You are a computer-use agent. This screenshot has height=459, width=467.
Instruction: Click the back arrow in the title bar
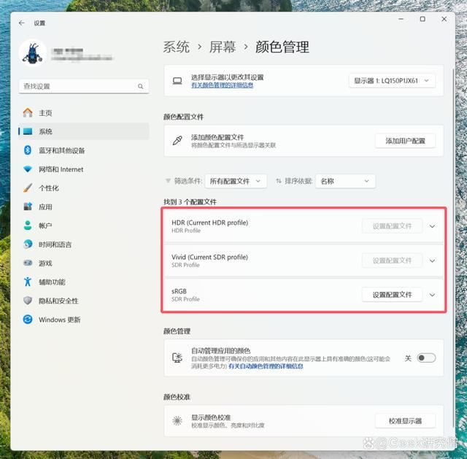click(x=21, y=23)
